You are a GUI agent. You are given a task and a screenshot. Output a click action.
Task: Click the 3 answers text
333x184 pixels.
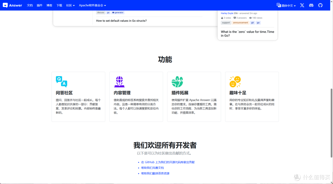(x=241, y=18)
